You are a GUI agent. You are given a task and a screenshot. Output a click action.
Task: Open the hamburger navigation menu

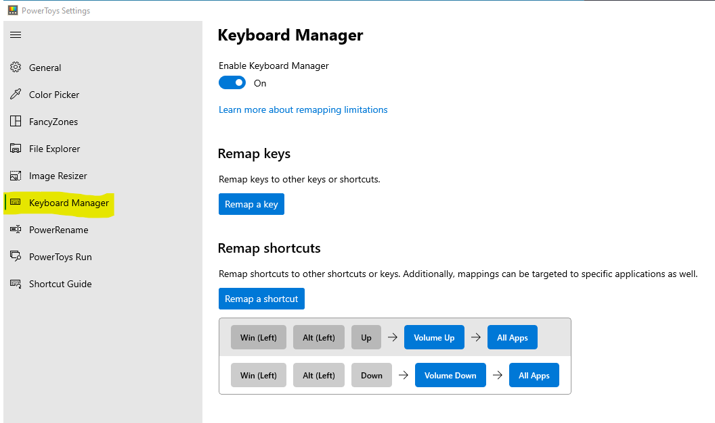tap(16, 35)
